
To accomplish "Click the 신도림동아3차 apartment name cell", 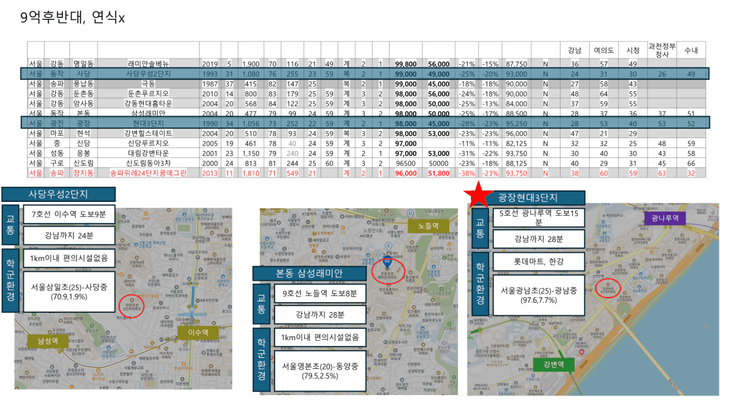I will (148, 163).
